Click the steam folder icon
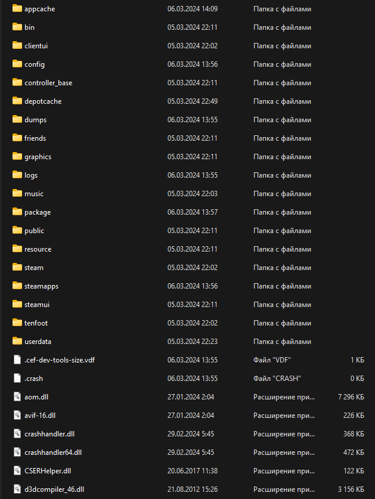The image size is (375, 499). 17,267
